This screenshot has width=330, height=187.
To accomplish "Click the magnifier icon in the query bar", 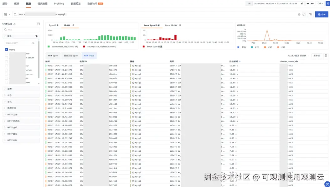I will (15, 14).
